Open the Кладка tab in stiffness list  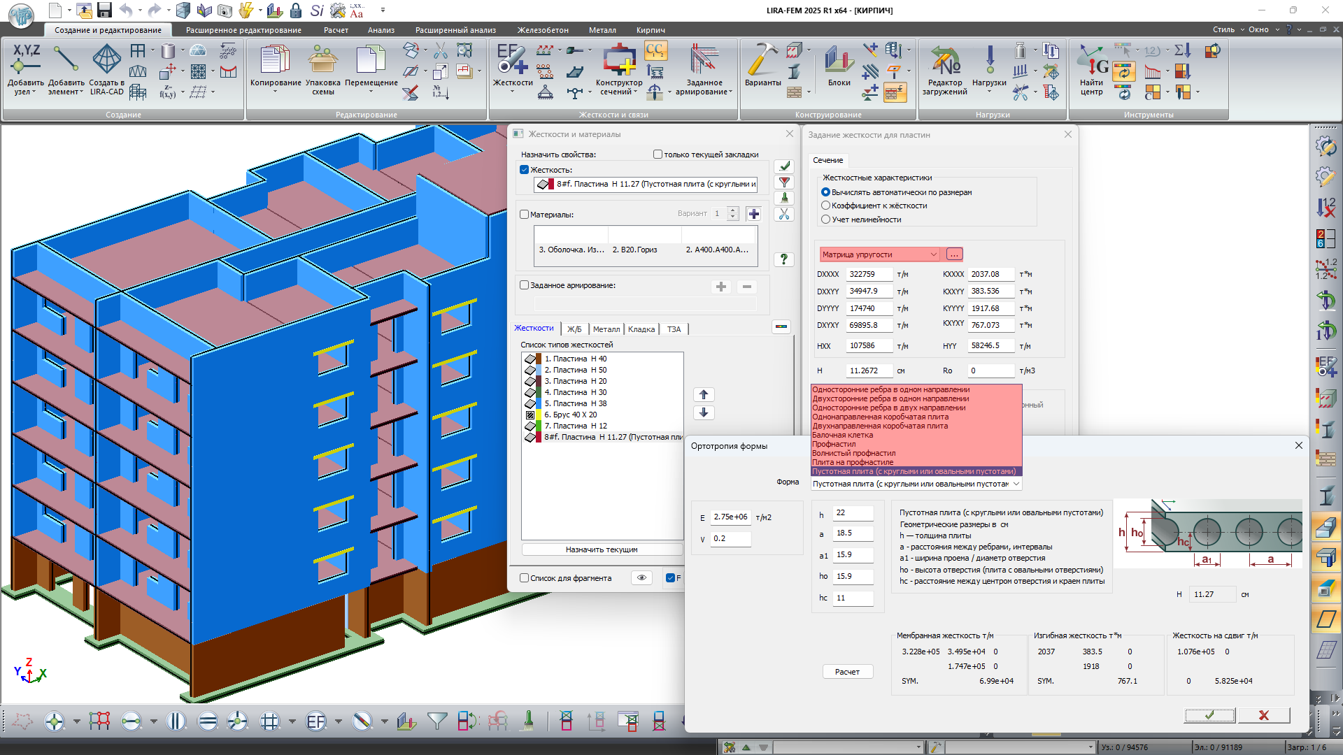click(x=641, y=329)
